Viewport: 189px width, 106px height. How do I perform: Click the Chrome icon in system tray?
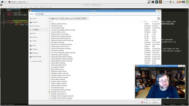coord(171,2)
